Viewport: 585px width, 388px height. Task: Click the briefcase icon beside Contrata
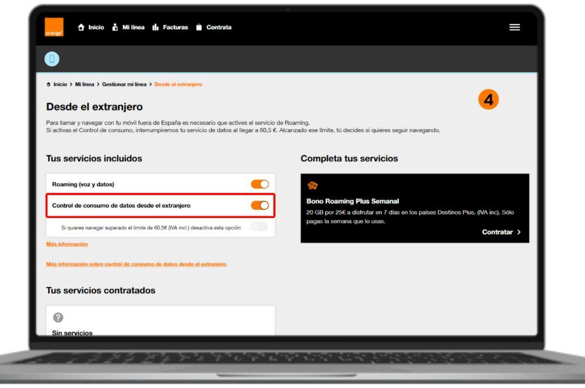pos(199,27)
